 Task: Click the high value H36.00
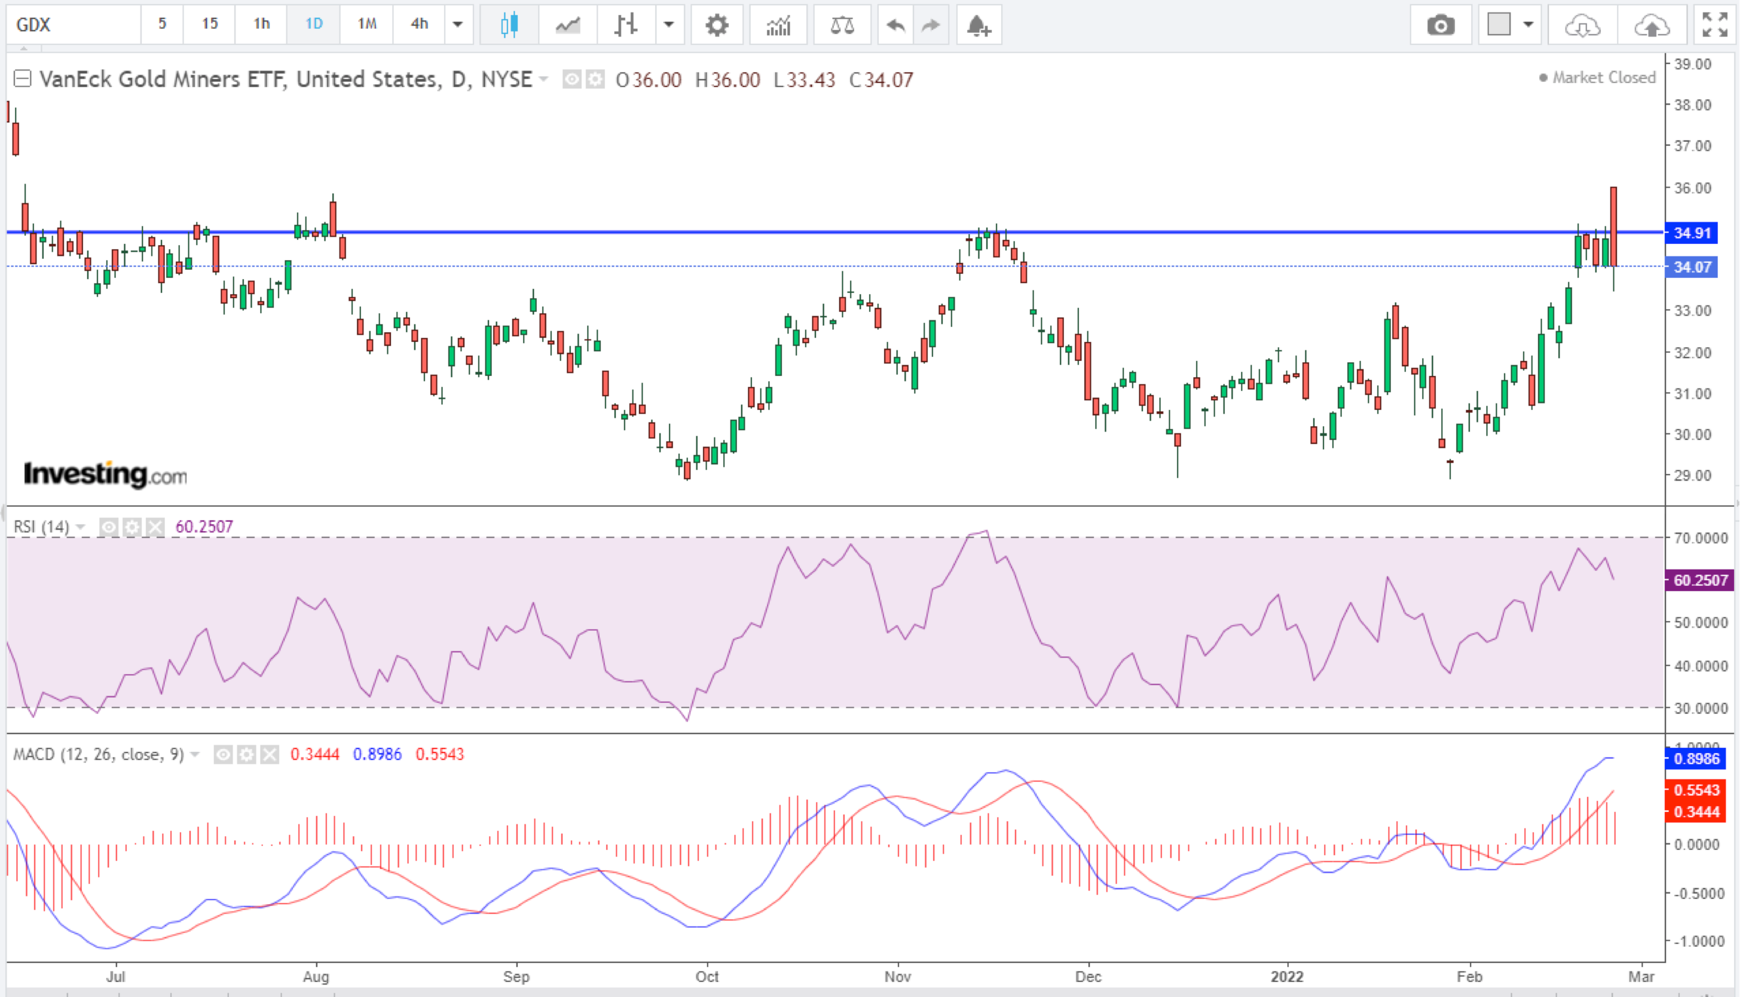[x=727, y=80]
